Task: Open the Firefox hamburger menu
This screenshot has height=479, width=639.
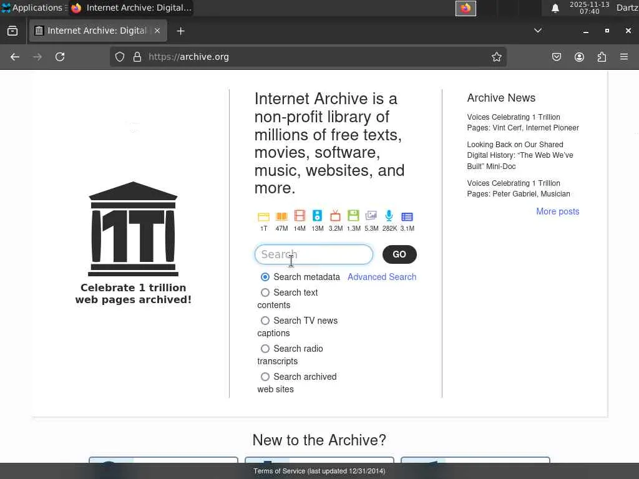Action: point(624,57)
